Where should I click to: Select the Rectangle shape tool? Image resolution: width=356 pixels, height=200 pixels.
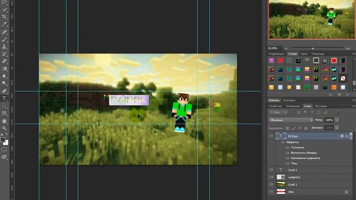pyautogui.click(x=4, y=113)
